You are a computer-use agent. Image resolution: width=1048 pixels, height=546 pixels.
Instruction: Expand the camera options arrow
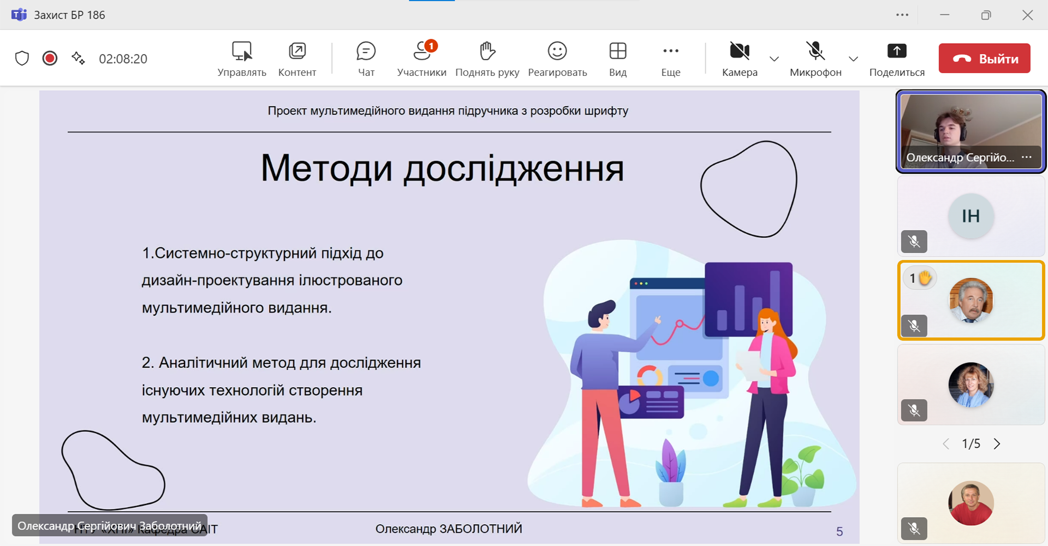pos(774,59)
